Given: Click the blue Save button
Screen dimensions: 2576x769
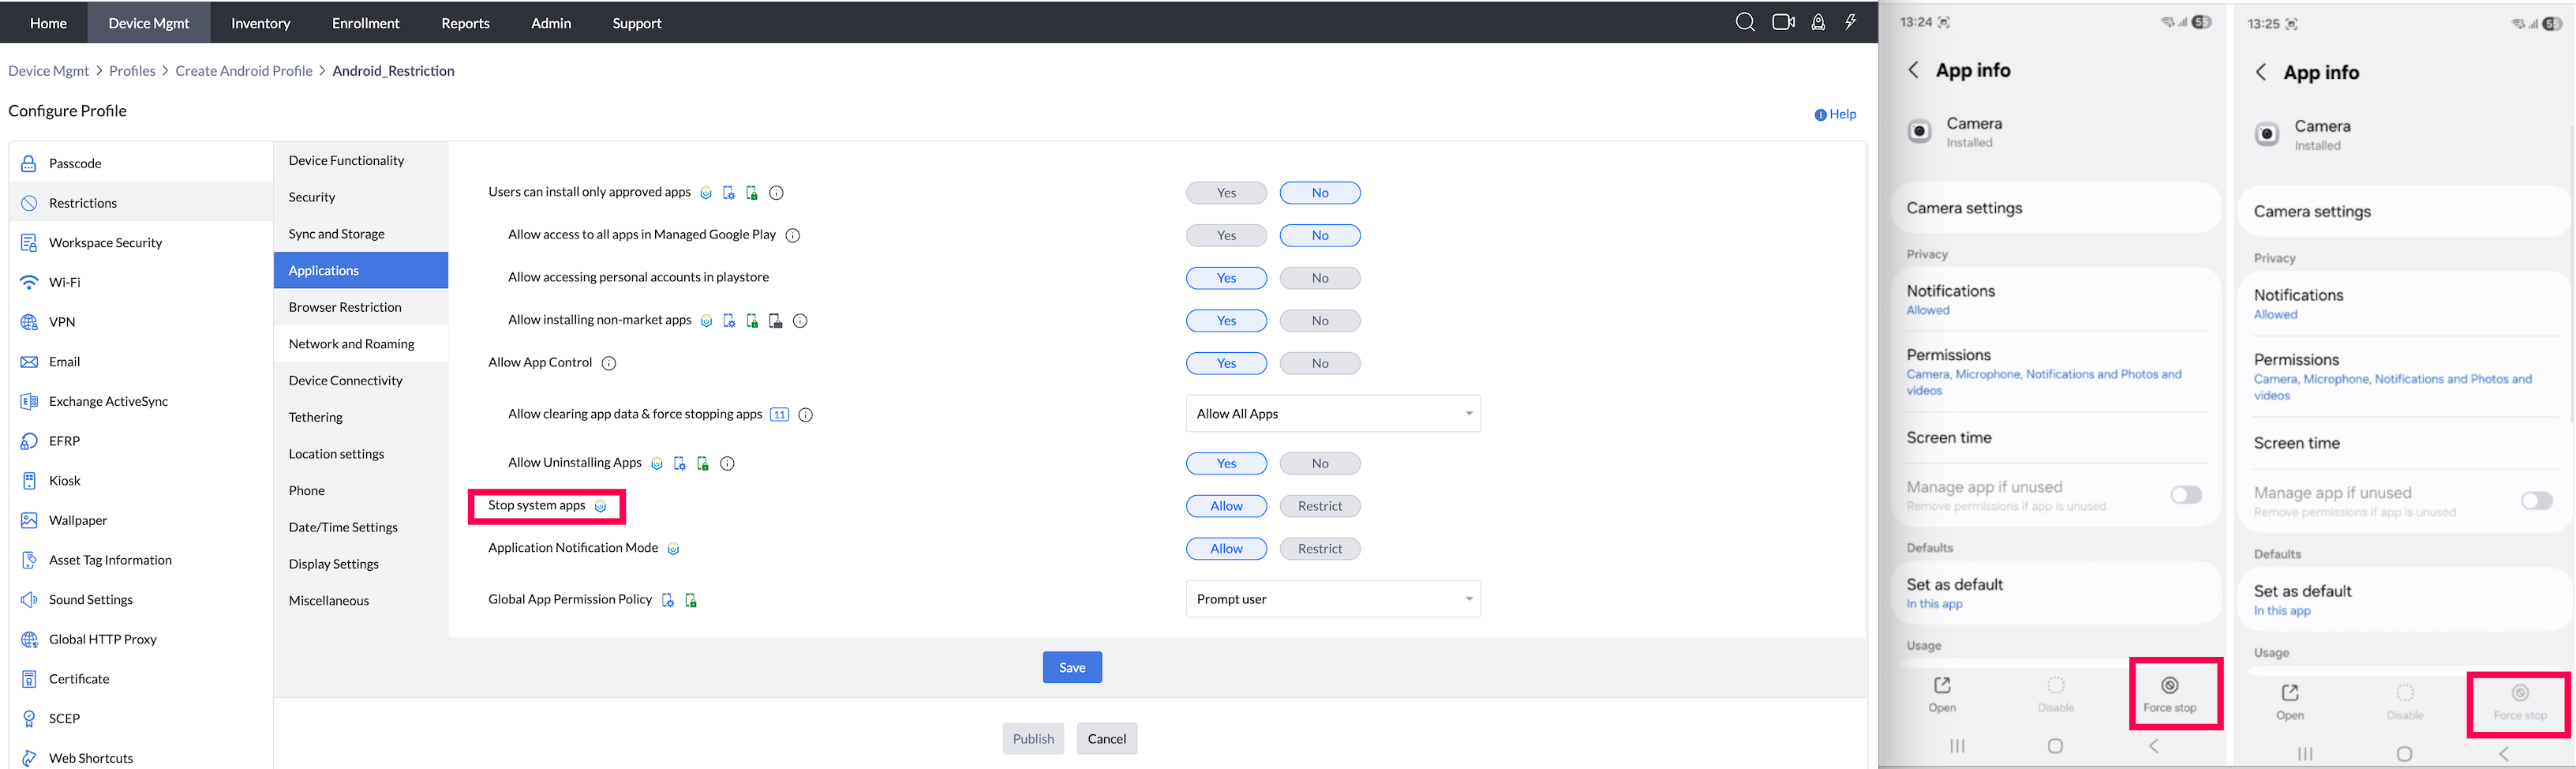Looking at the screenshot, I should 1072,667.
